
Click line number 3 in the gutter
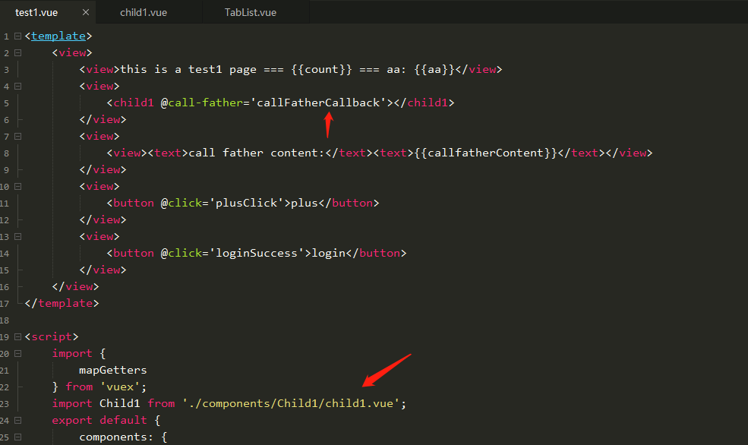tap(6, 70)
